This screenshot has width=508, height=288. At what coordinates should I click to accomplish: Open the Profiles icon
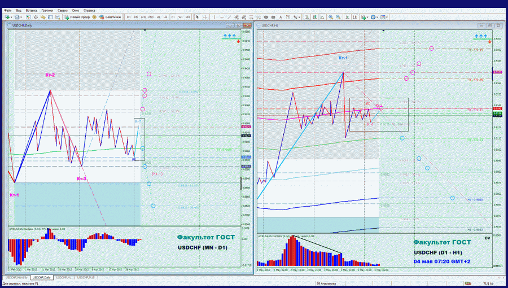(17, 17)
